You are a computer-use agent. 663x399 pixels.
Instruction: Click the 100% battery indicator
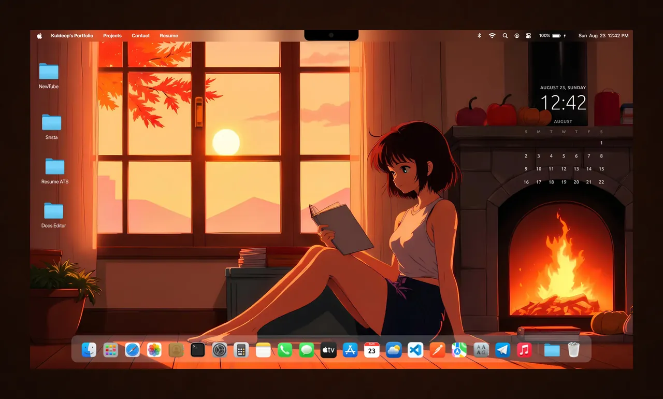click(x=553, y=36)
